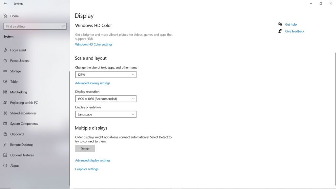The width and height of the screenshot is (336, 189).
Task: Open Advanced scaling settings link
Action: (x=93, y=83)
